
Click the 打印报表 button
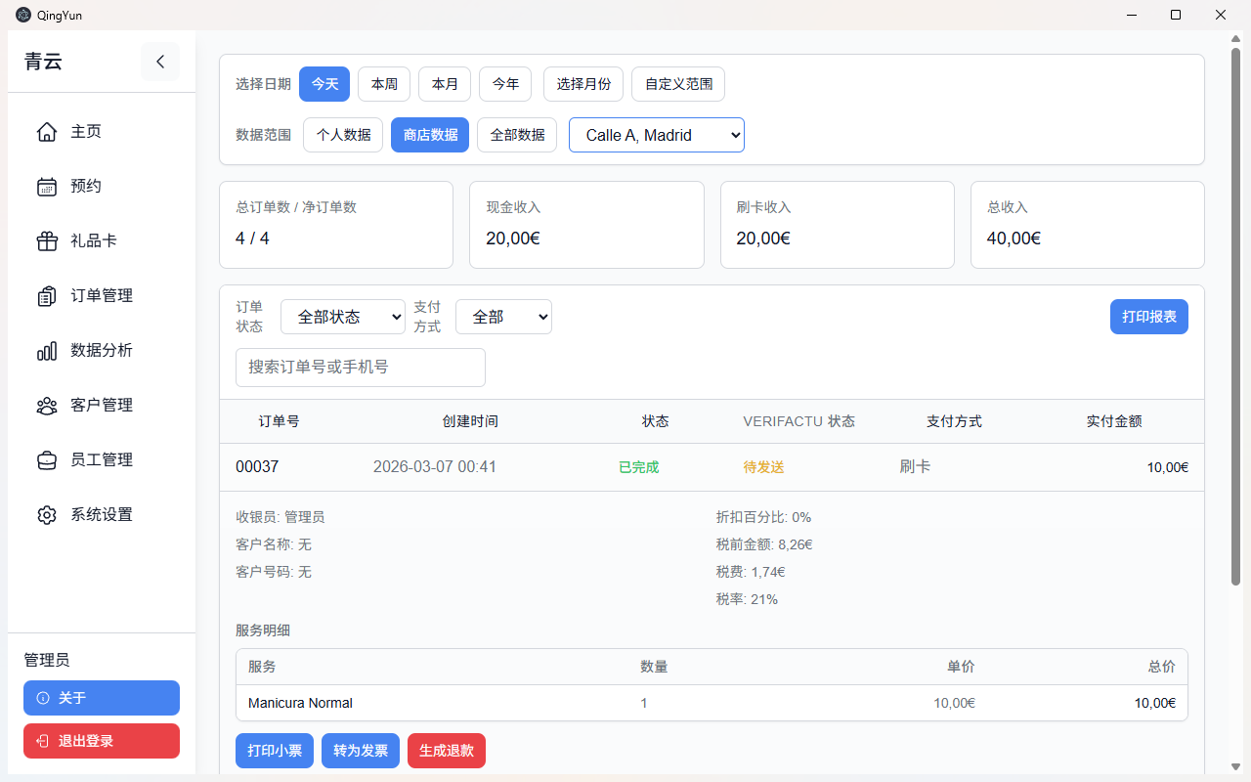(1149, 317)
